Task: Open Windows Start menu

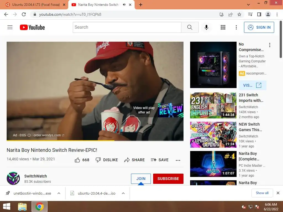Action: (7, 206)
